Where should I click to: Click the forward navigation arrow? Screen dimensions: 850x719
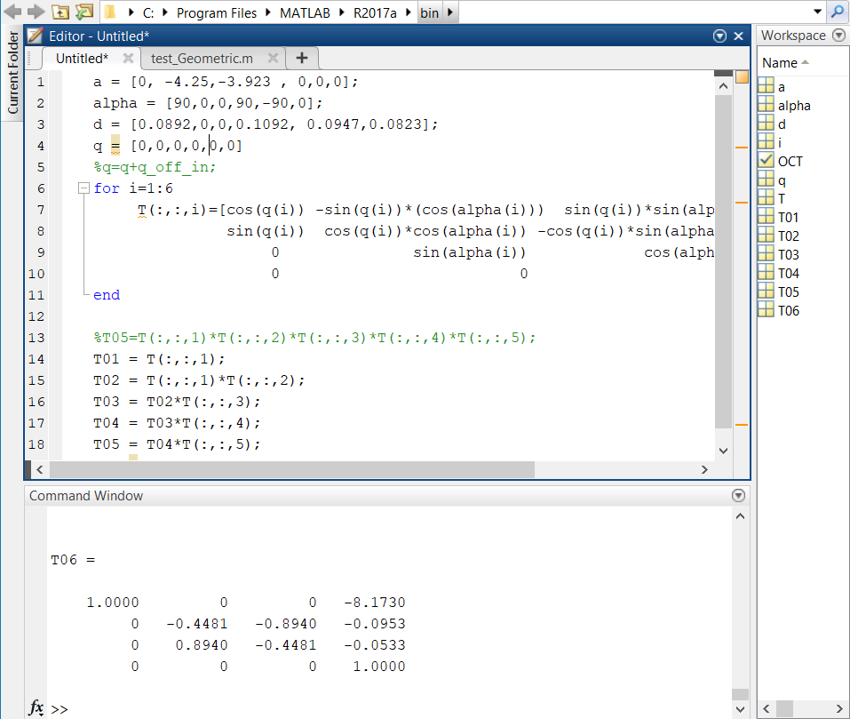[36, 12]
